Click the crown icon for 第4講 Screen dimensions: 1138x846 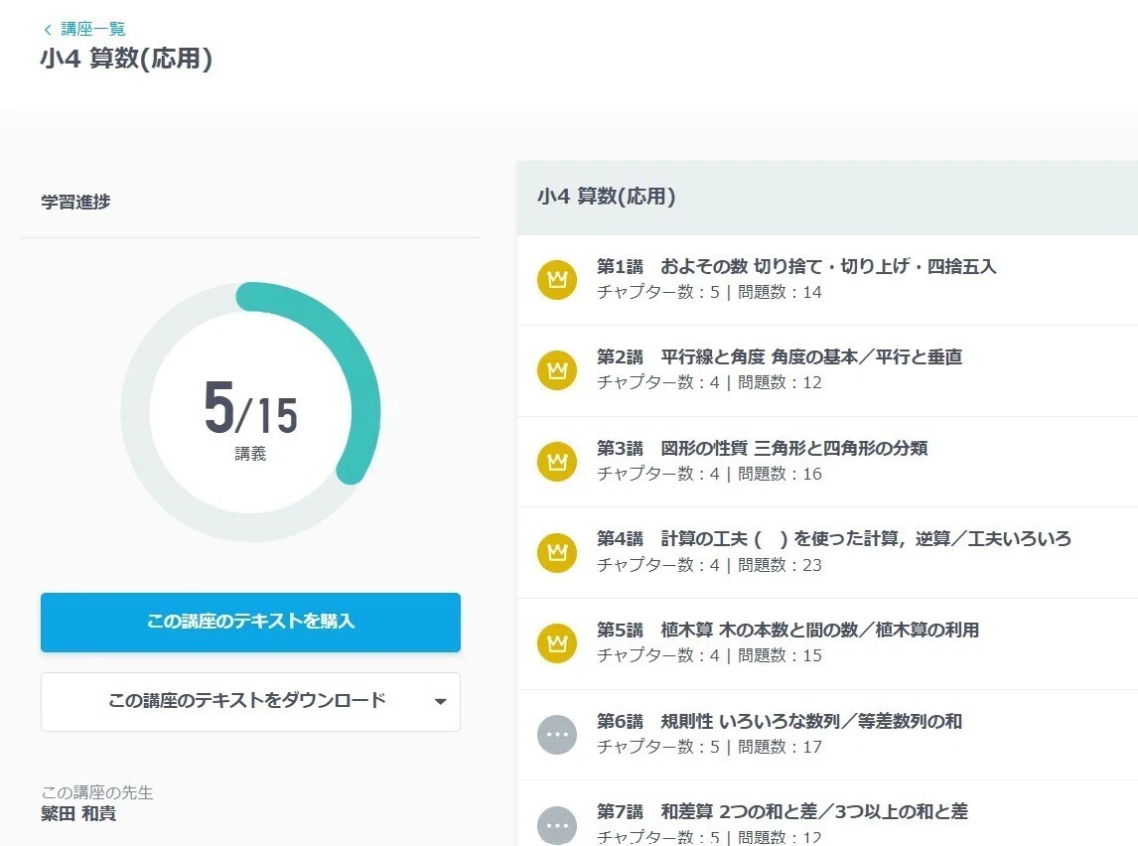[x=557, y=552]
